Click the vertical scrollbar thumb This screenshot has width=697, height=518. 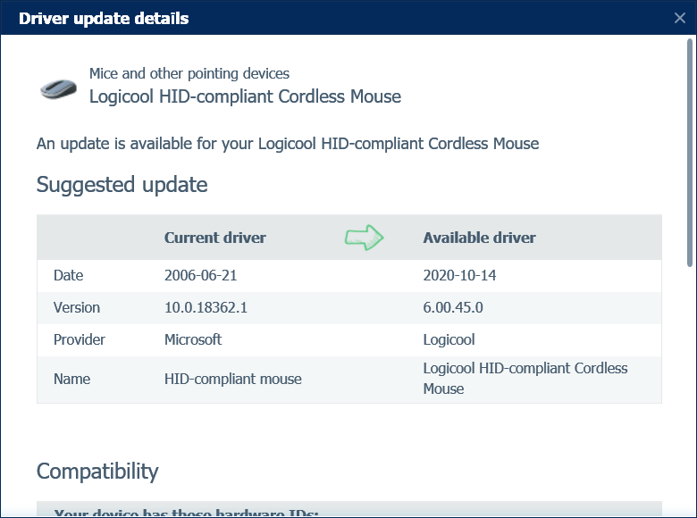(690, 152)
